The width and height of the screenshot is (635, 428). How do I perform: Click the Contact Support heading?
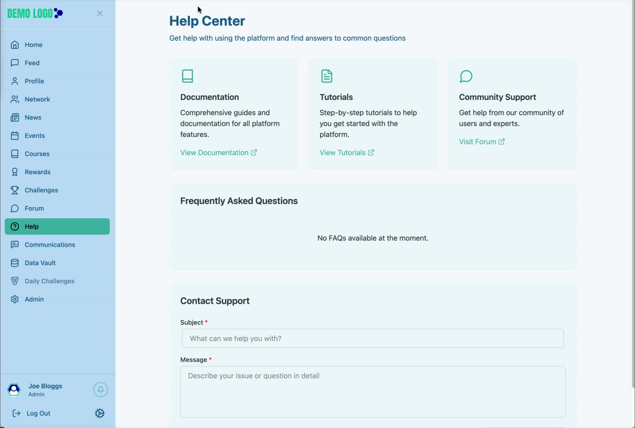tap(215, 301)
